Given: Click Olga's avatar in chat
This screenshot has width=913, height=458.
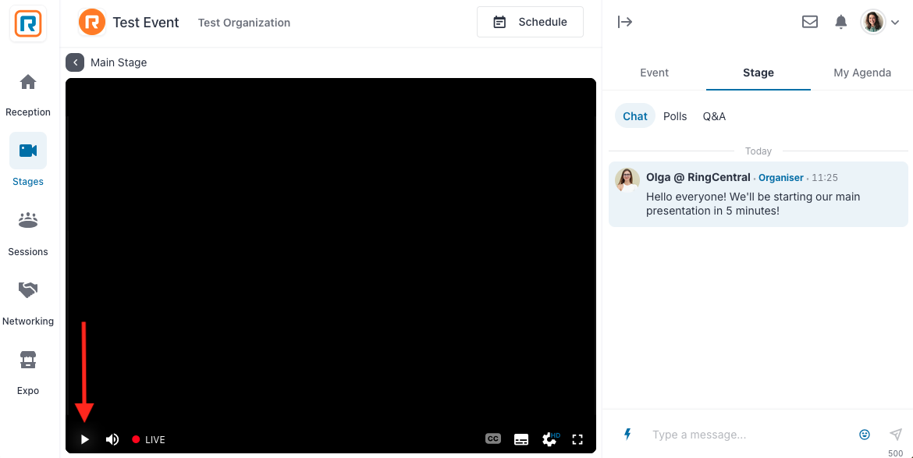Looking at the screenshot, I should [627, 181].
